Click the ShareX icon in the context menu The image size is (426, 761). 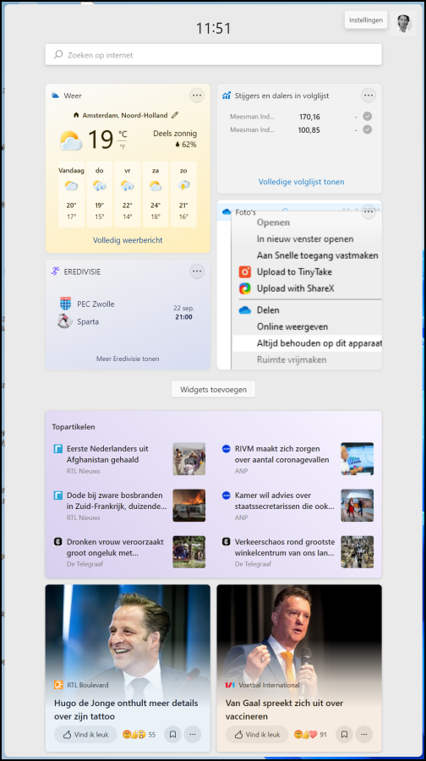[x=245, y=288]
